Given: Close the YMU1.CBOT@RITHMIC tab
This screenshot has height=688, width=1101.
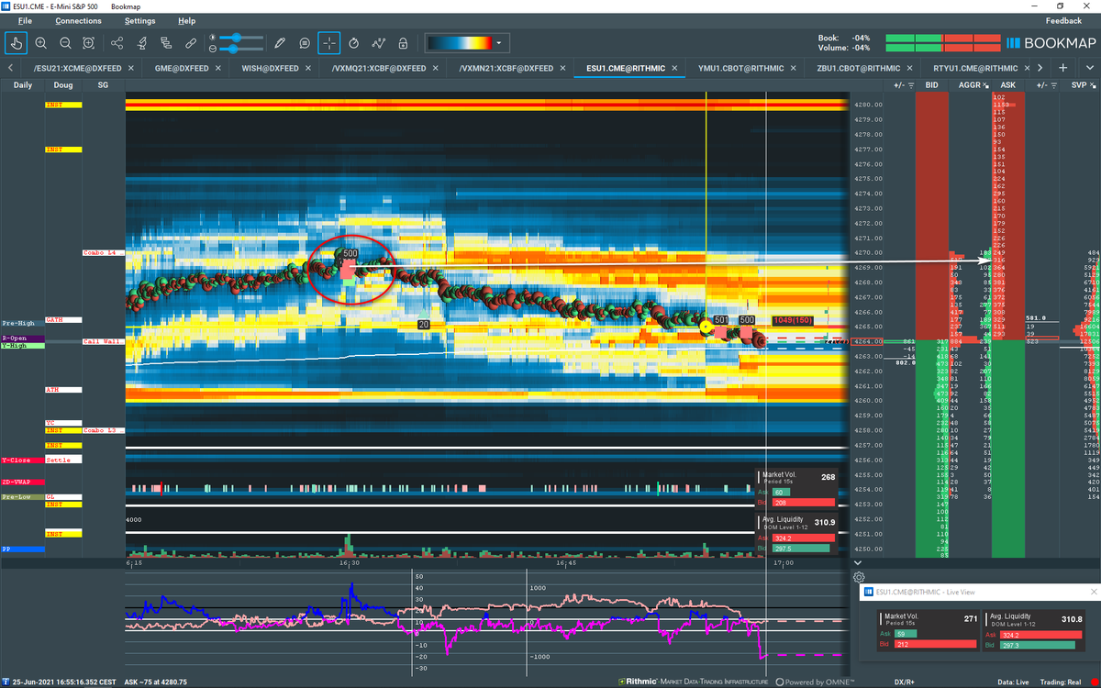Looking at the screenshot, I should 795,68.
